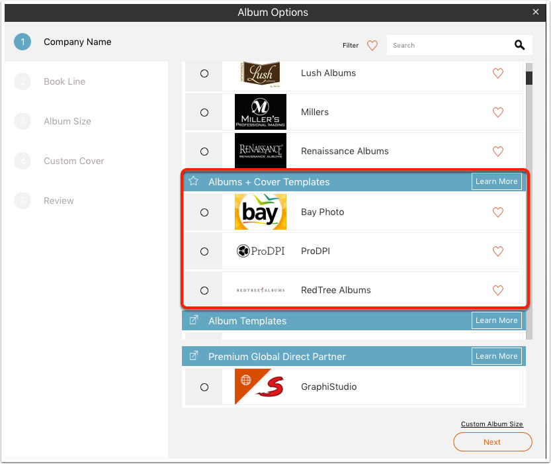Favorite Bay Photo with its heart icon

point(497,212)
